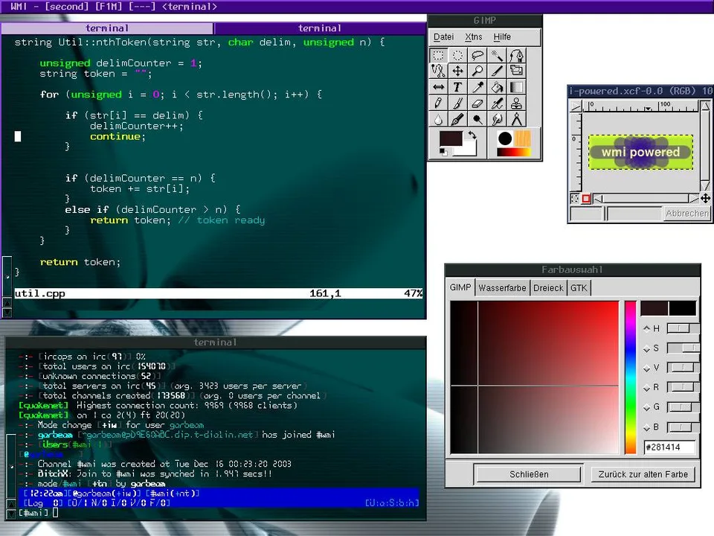The height and width of the screenshot is (536, 714).
Task: Click the Schließen button
Action: pos(529,474)
